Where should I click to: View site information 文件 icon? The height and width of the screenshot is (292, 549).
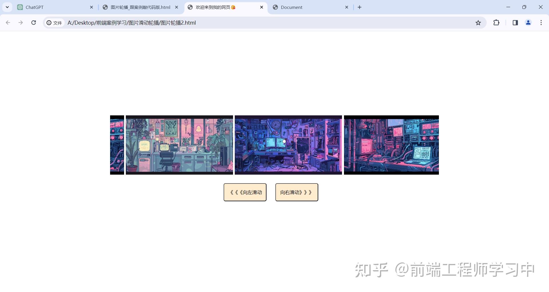[x=54, y=23]
